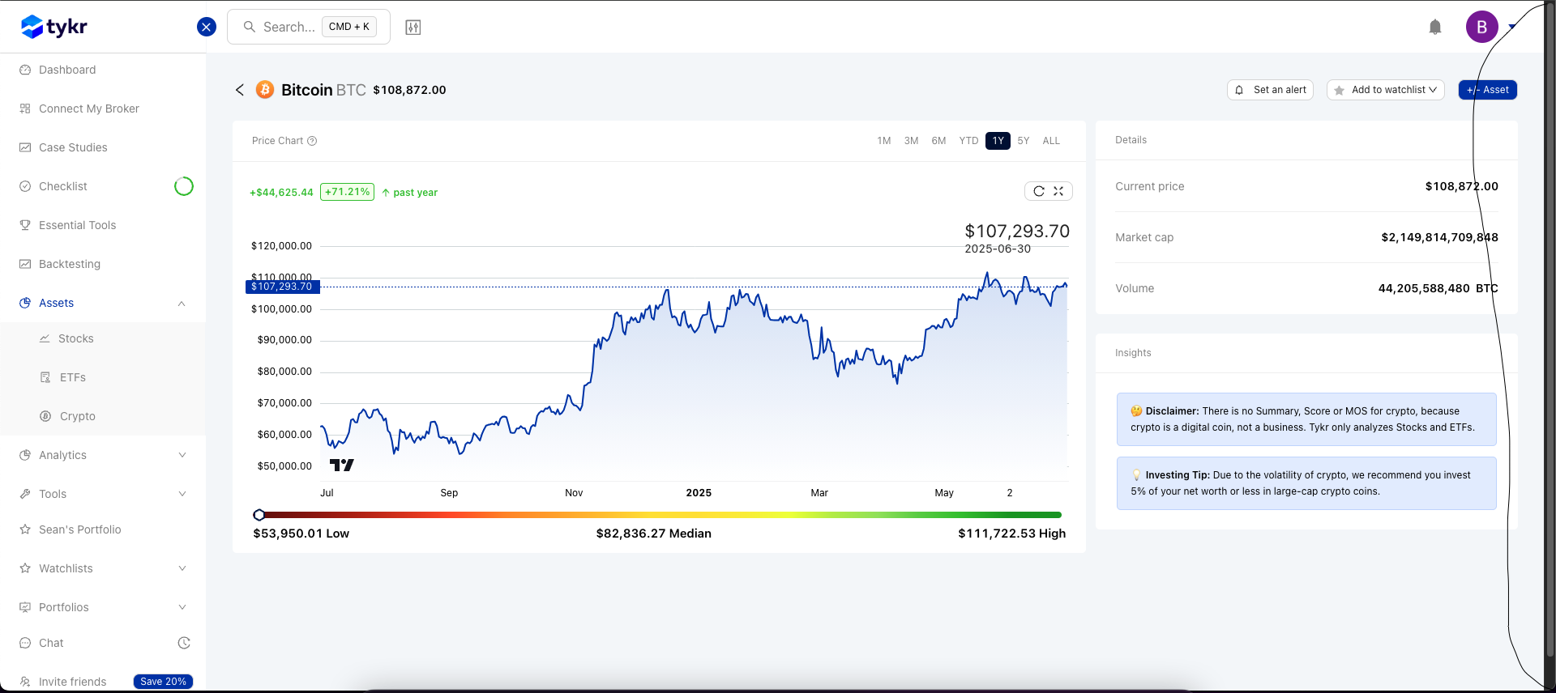Go to the Dashboard page
Image resolution: width=1556 pixels, height=693 pixels.
pyautogui.click(x=67, y=70)
